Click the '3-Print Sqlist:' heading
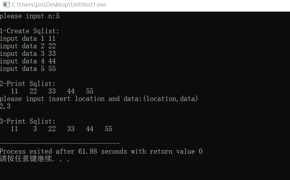 tap(28, 121)
